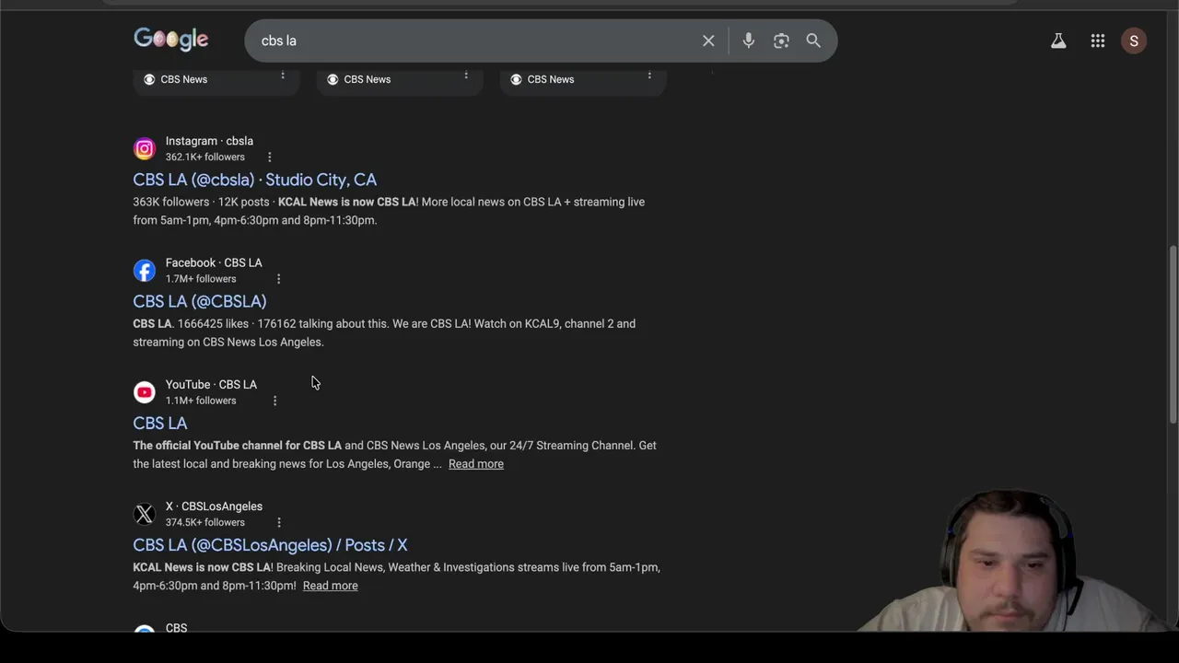Open the Google apps grid
The width and height of the screenshot is (1179, 663).
(x=1098, y=41)
